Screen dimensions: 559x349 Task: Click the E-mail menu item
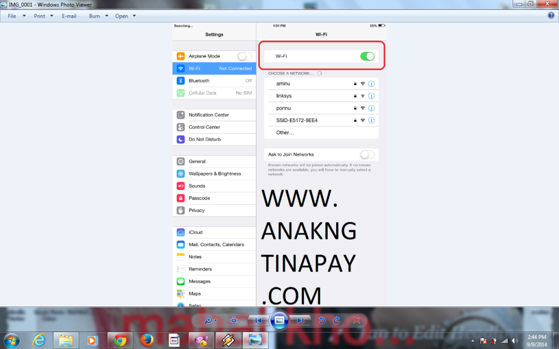(x=69, y=16)
